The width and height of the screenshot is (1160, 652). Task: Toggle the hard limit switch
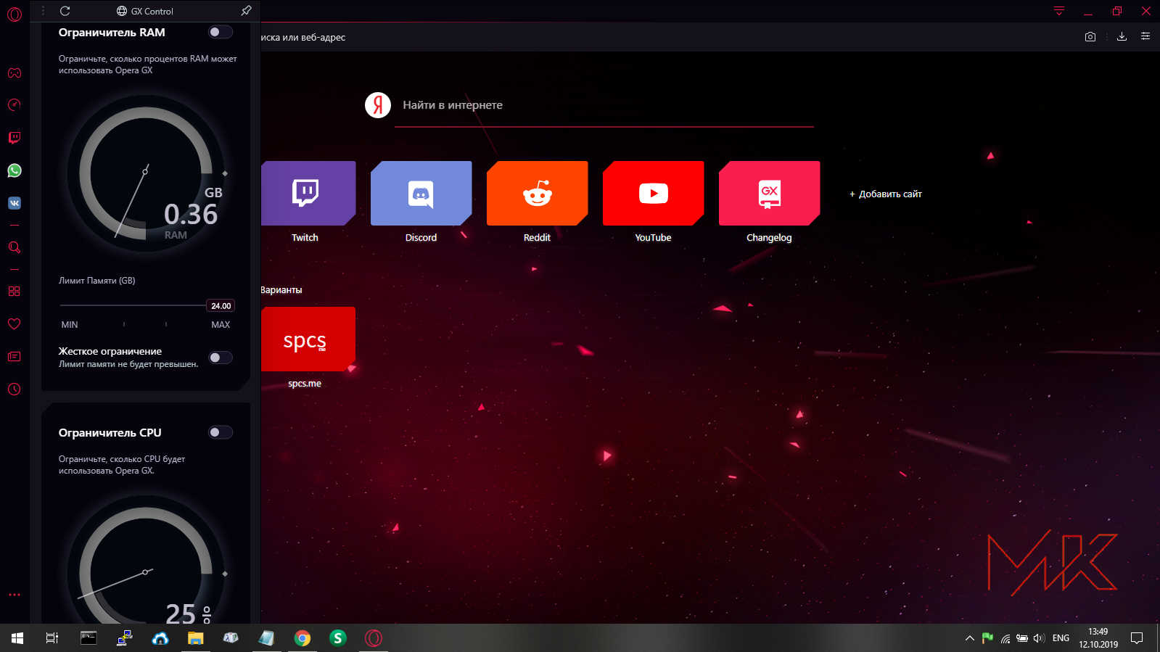coord(220,358)
